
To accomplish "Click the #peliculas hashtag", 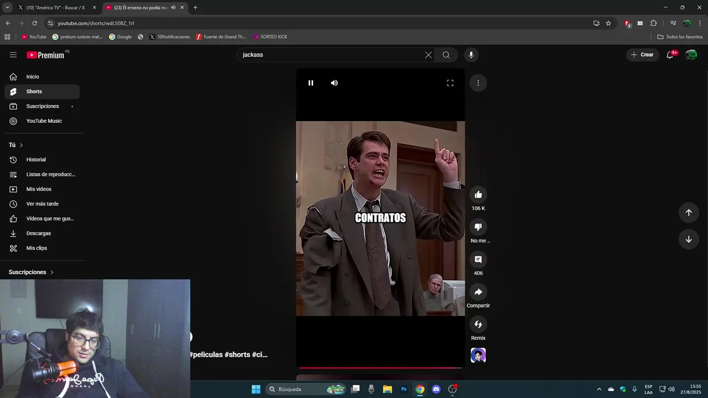I will [206, 355].
